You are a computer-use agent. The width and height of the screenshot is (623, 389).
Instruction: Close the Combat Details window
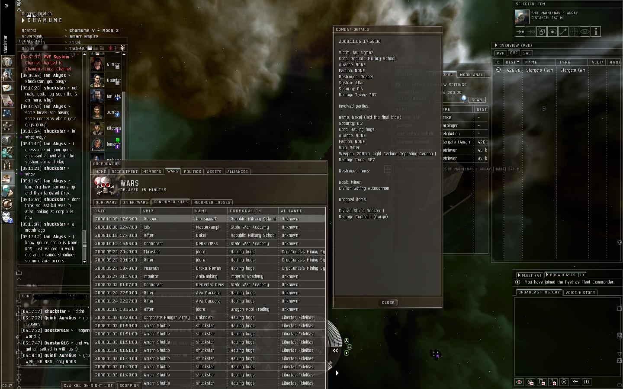click(388, 303)
